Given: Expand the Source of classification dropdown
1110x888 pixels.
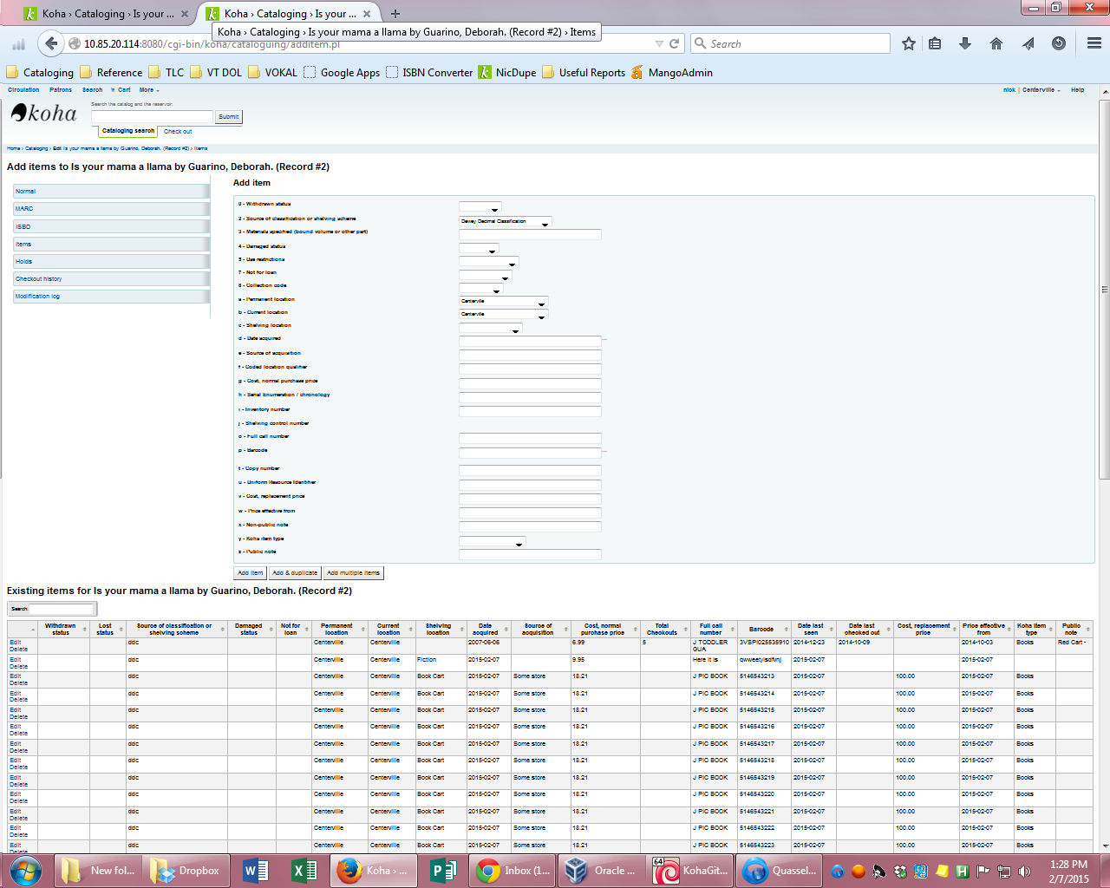Looking at the screenshot, I should [x=505, y=222].
